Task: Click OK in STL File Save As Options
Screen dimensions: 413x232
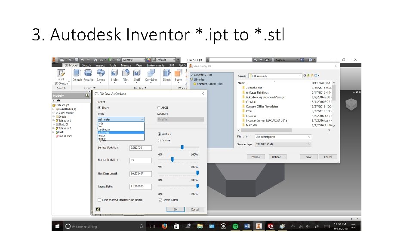Action: click(176, 209)
